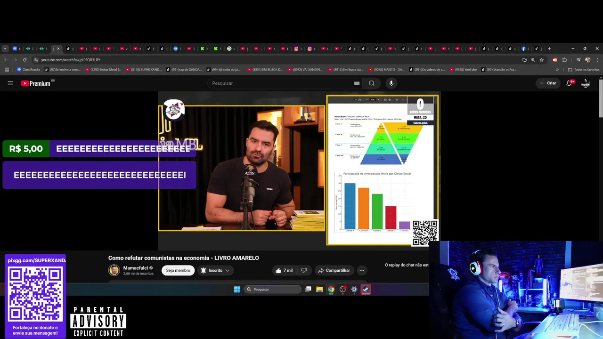
Task: Open the Chrome profile avatar
Action: (x=587, y=60)
